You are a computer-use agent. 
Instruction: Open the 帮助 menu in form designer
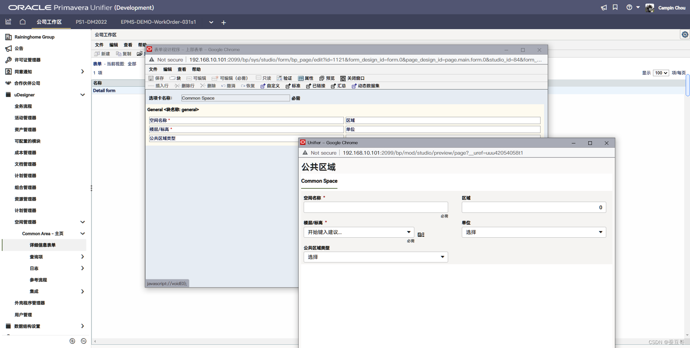click(x=196, y=69)
